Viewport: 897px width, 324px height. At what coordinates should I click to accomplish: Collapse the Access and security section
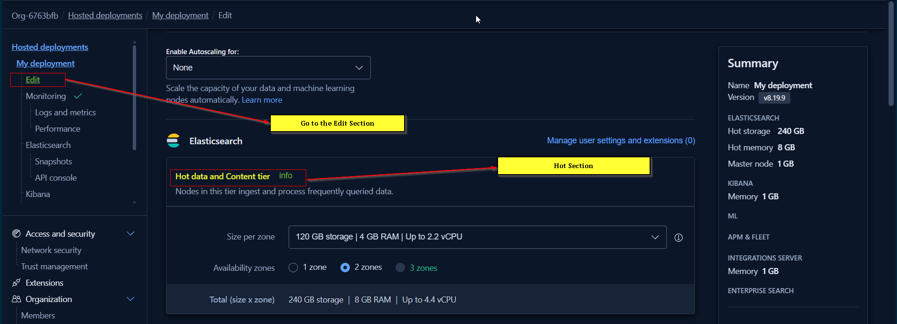[130, 233]
